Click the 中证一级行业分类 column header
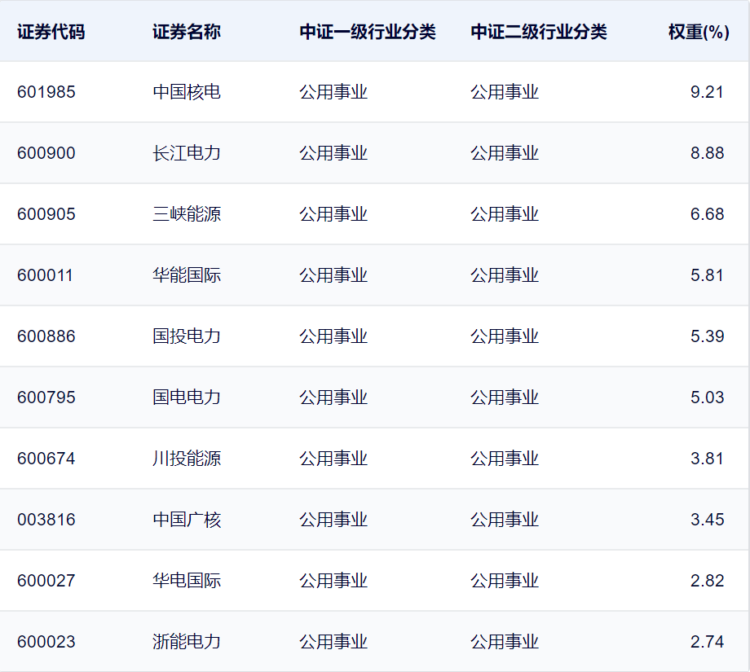The width and height of the screenshot is (750, 672). click(368, 32)
